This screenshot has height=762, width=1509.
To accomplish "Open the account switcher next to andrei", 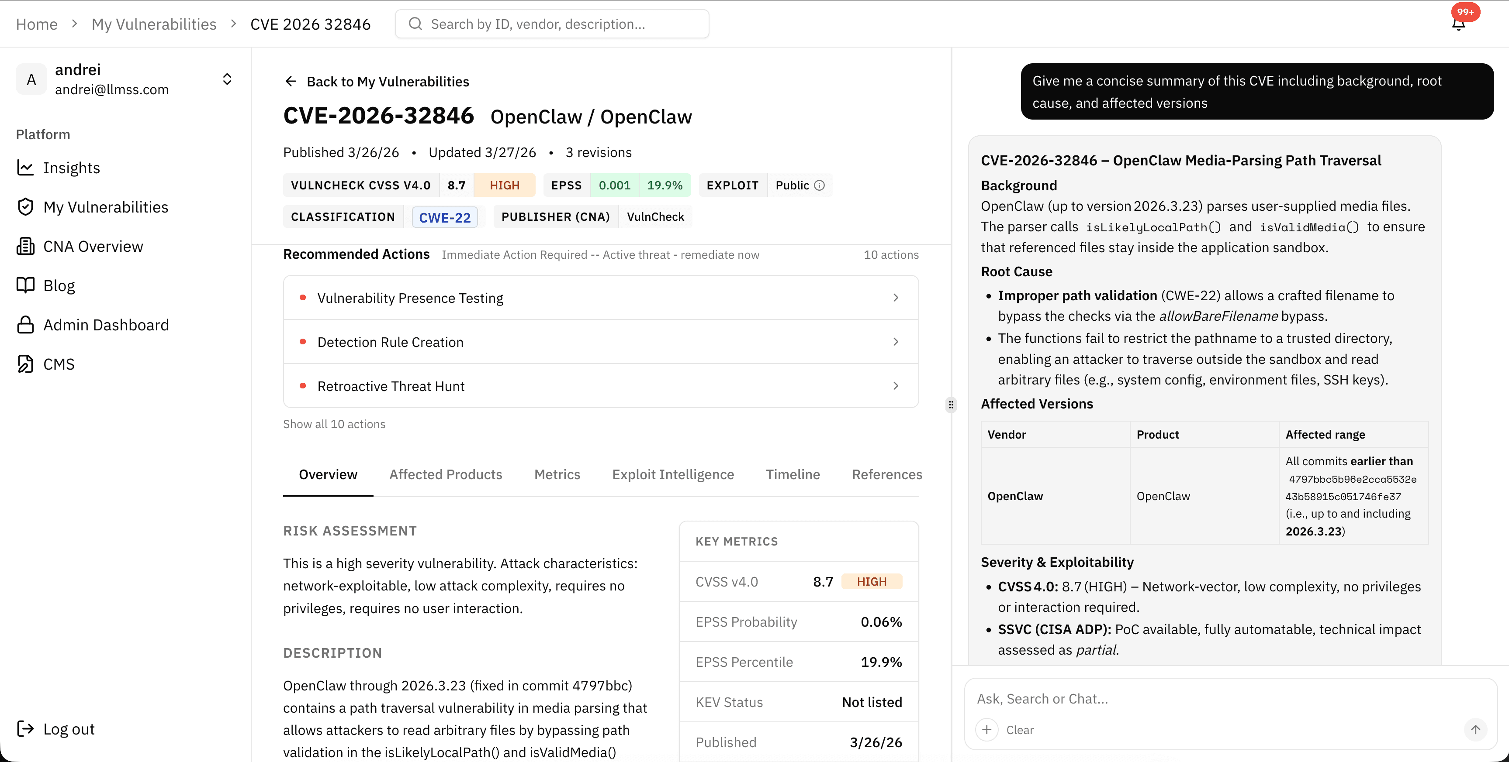I will tap(227, 79).
